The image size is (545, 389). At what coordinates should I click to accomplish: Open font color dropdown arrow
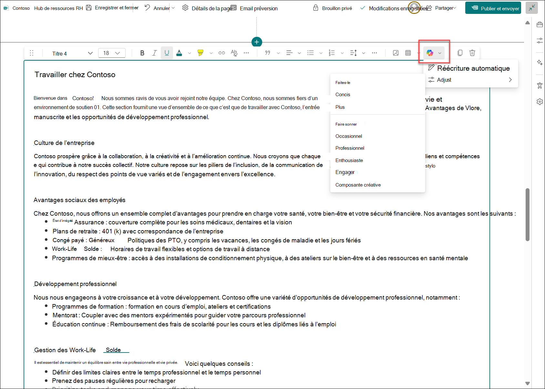pyautogui.click(x=190, y=53)
